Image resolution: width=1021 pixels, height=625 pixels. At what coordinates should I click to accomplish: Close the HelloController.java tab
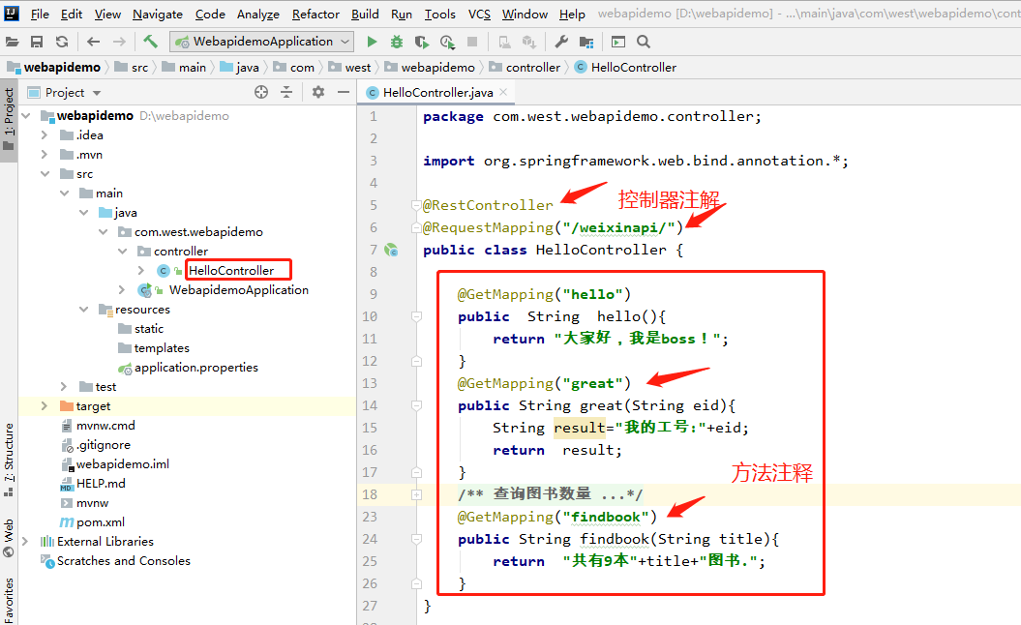503,93
